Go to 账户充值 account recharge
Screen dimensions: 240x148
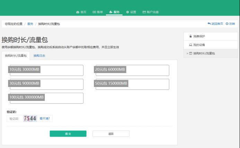coord(151,12)
